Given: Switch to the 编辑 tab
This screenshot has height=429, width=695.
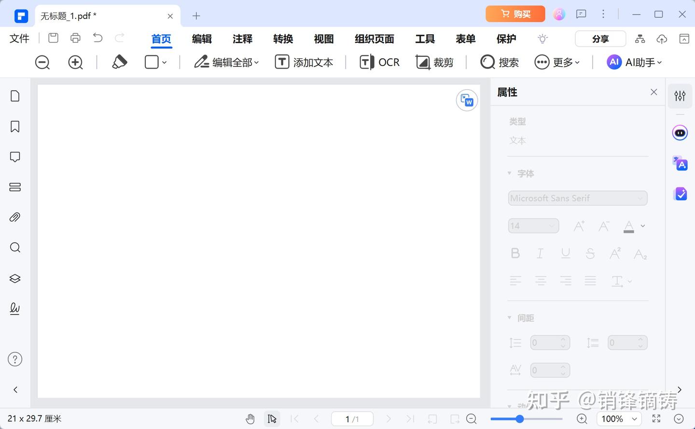Looking at the screenshot, I should coord(202,39).
